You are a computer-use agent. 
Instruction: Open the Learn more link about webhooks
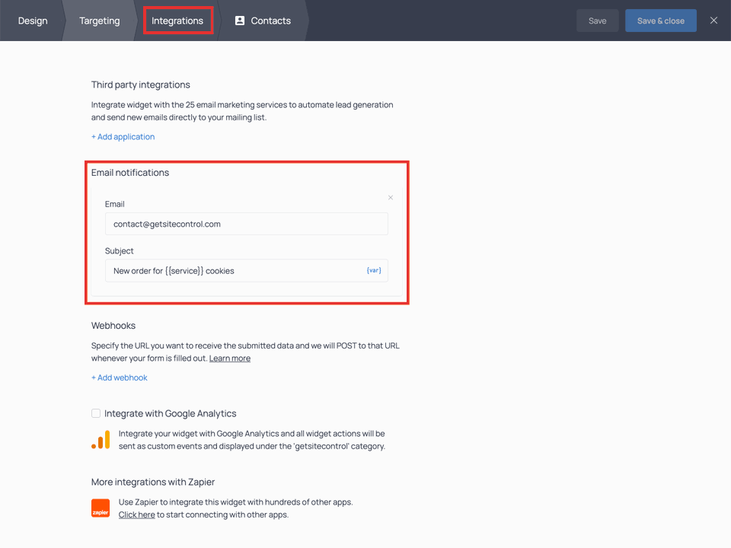(x=229, y=358)
